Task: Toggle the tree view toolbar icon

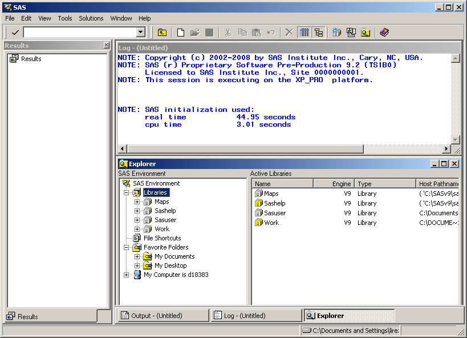Action: click(319, 33)
